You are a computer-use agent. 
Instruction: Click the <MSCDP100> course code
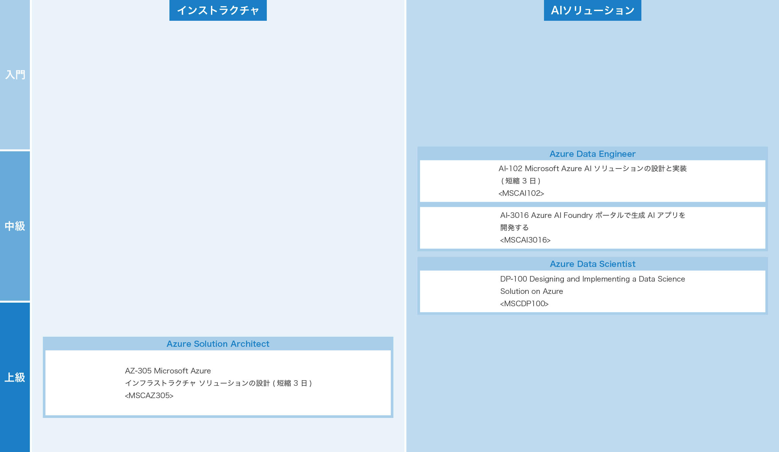524,304
